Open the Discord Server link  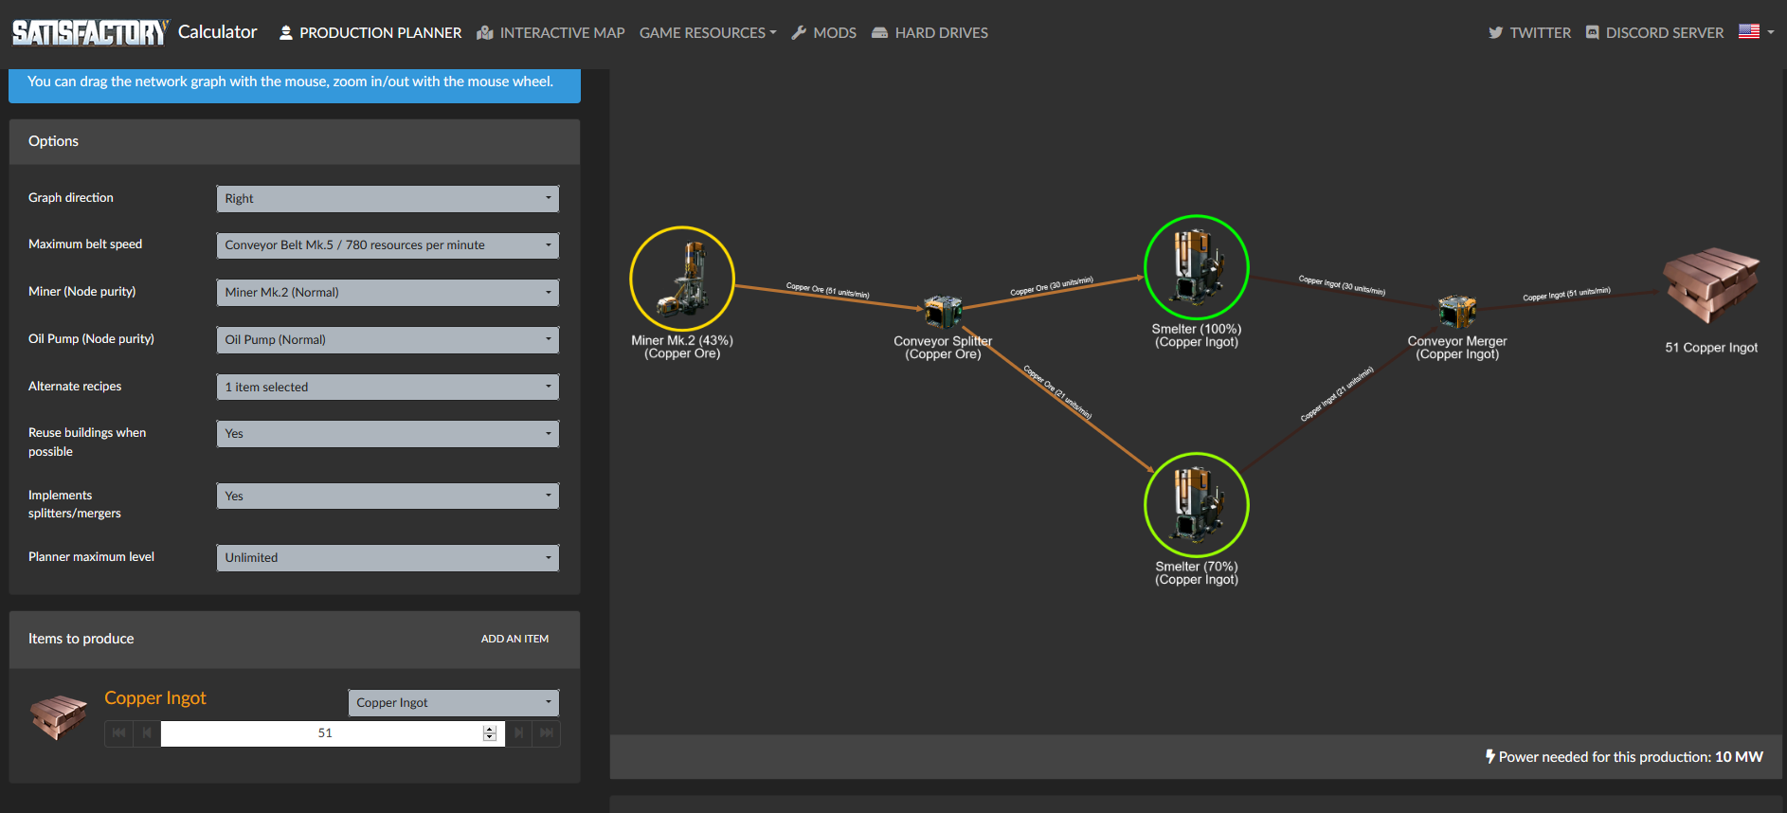(x=1654, y=32)
